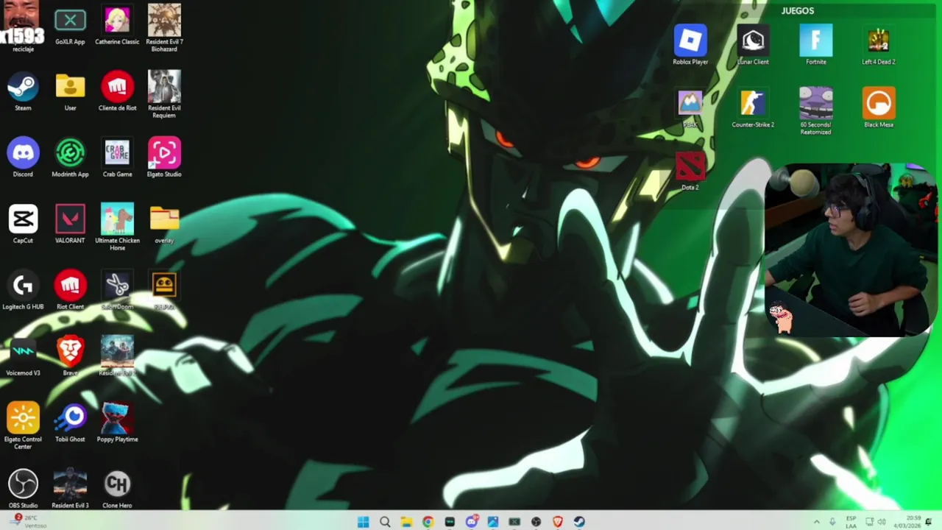
Task: Open the yellow robot face game shortcut
Action: pos(164,291)
